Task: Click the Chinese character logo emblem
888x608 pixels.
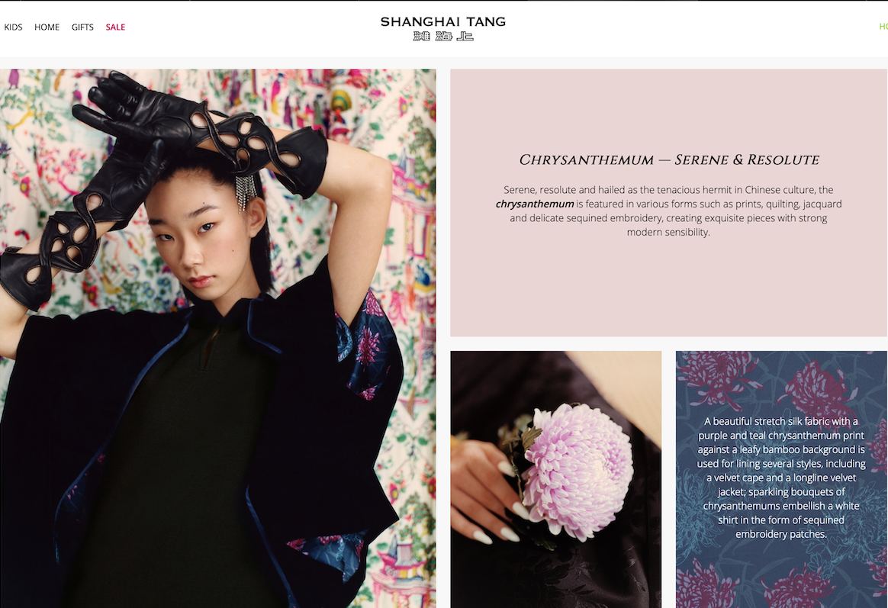Action: tap(443, 36)
